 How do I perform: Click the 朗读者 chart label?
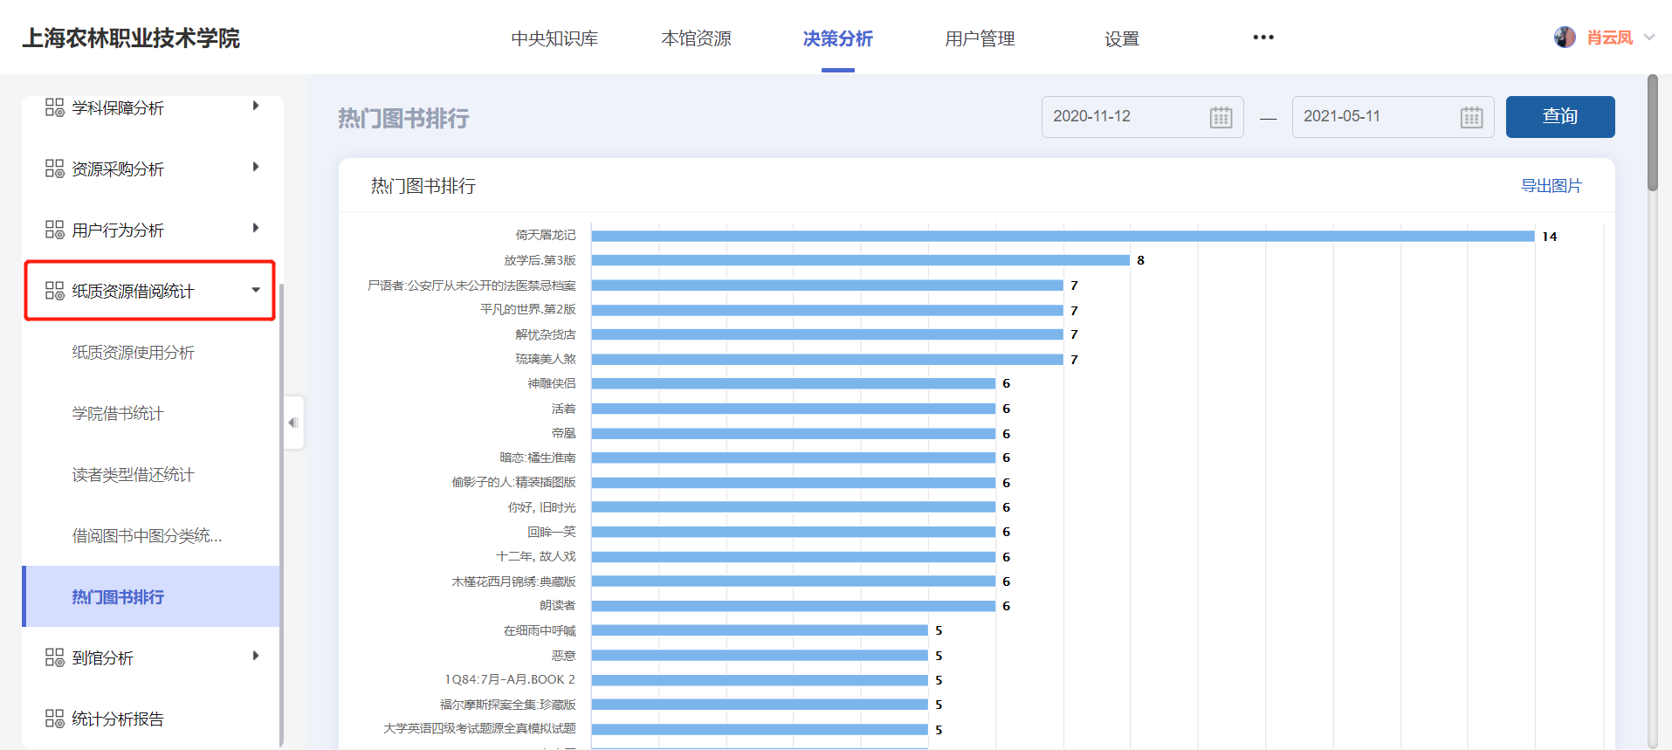point(558,605)
